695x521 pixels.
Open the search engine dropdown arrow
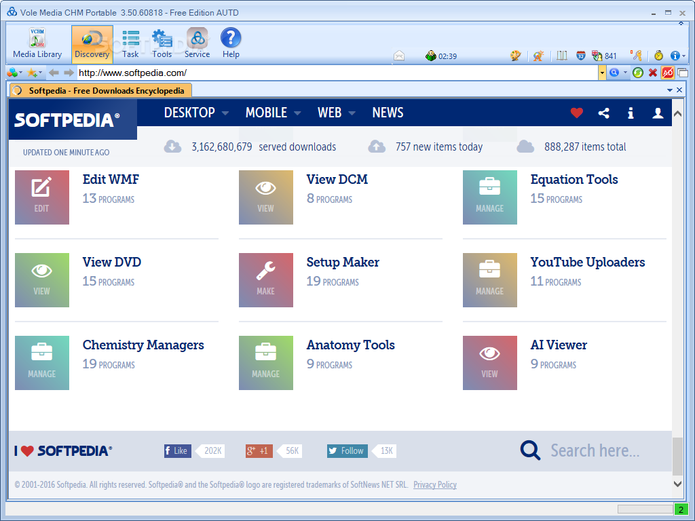tap(625, 73)
